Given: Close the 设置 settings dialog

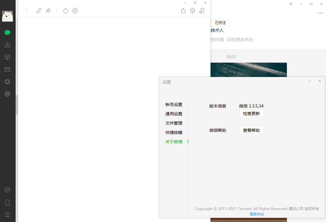Looking at the screenshot, I should tap(320, 81).
